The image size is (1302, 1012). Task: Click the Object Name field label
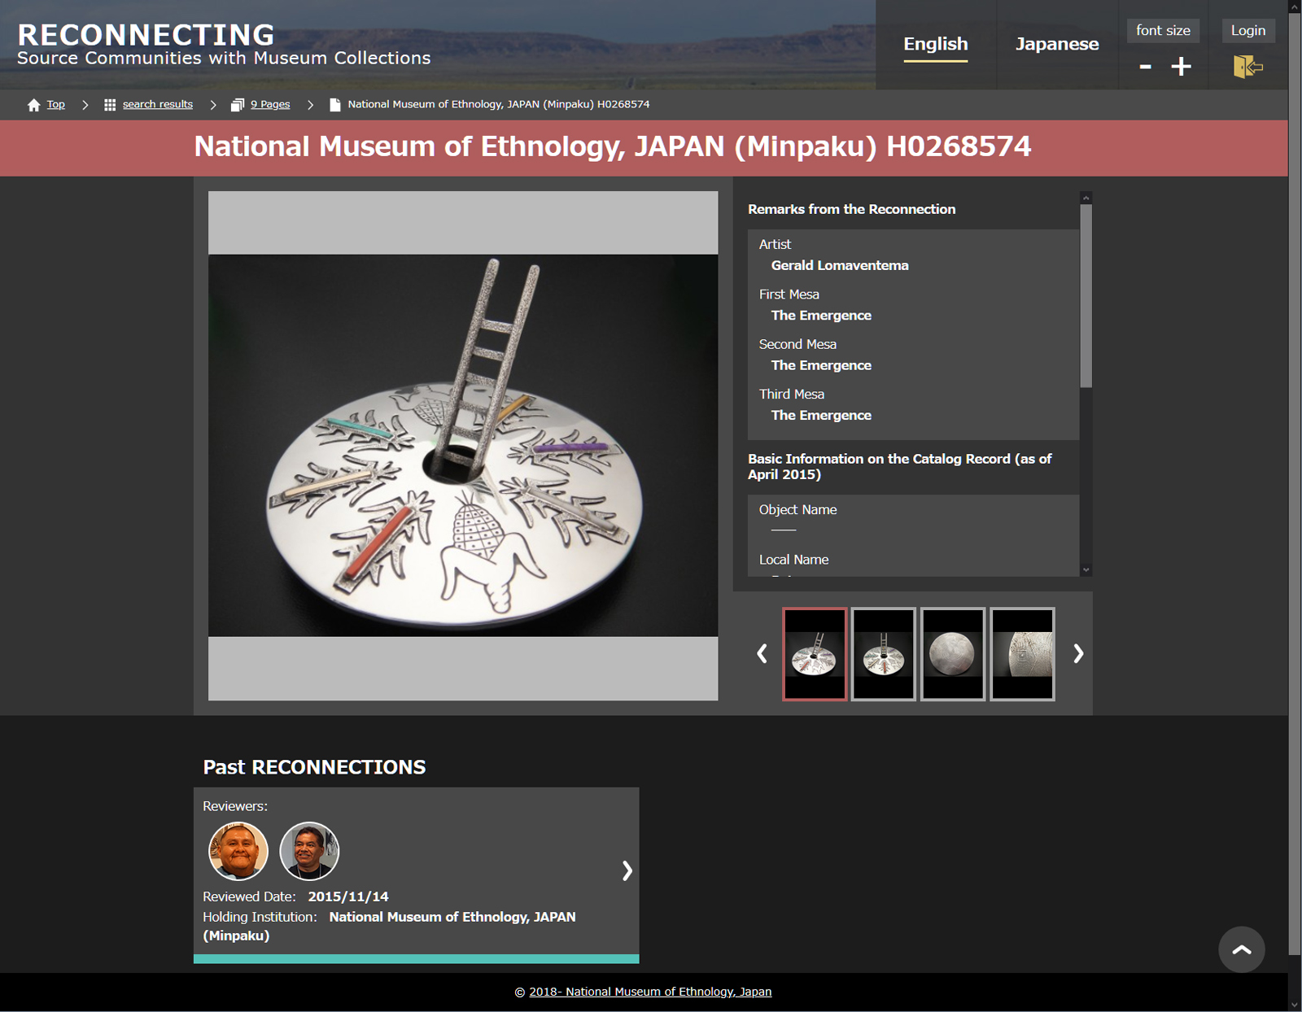tap(797, 510)
